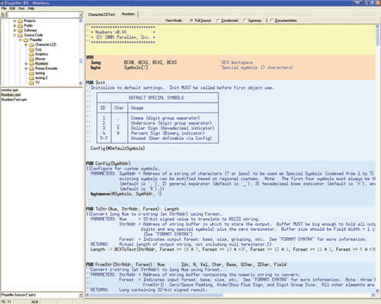Viewport: 381px width, 304px height.
Task: Click 'DEFAULT SPECIAL SYMBOLS' table heading
Action: tap(156, 98)
